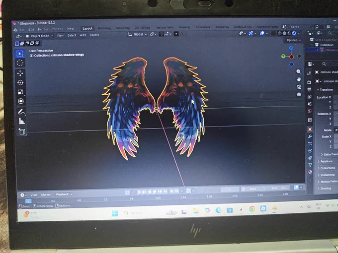
Task: Open the Help menu
Action: tap(71, 29)
